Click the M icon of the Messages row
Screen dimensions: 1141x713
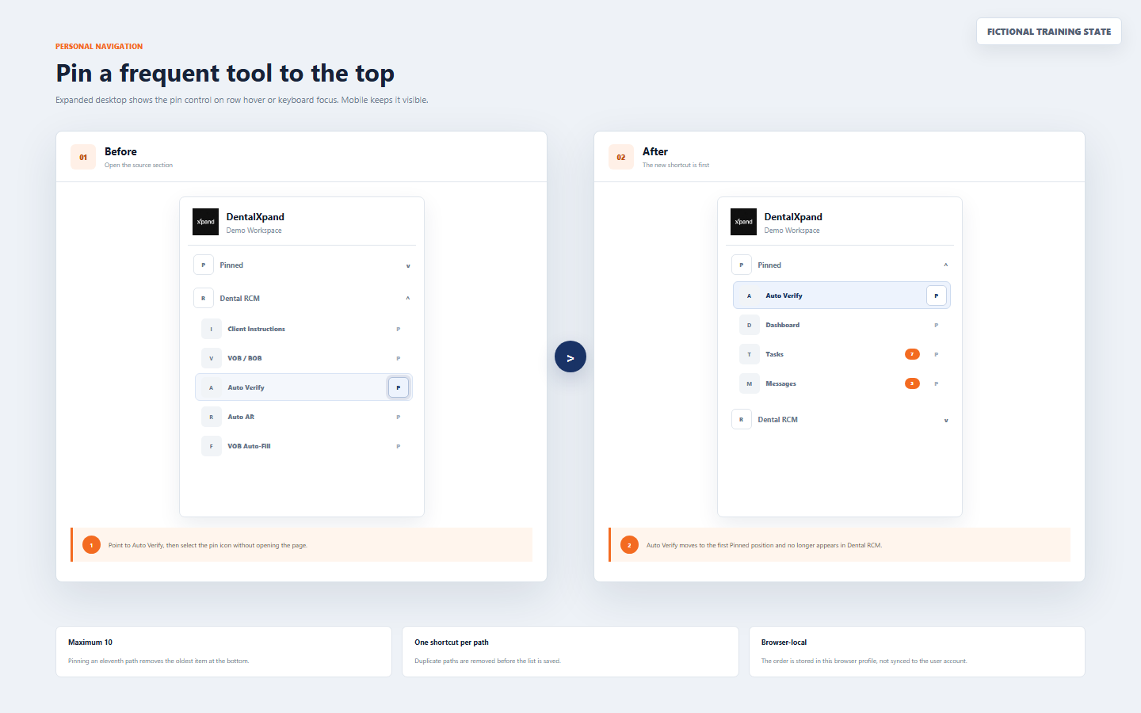coord(750,383)
